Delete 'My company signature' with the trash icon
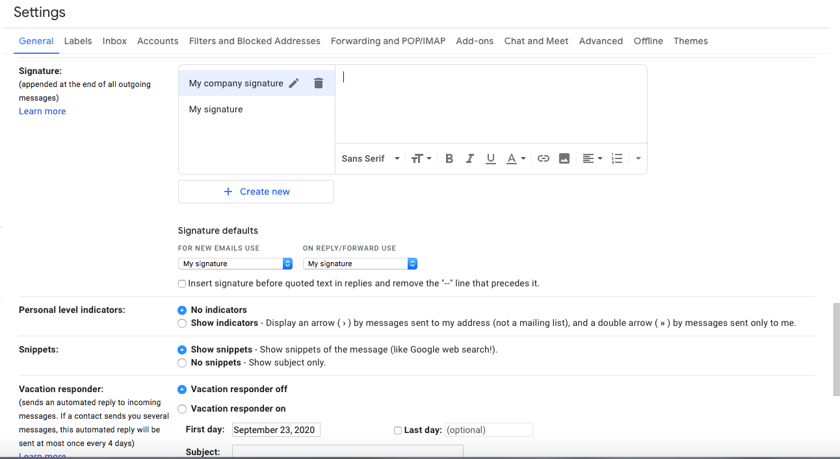This screenshot has width=840, height=459. 318,83
